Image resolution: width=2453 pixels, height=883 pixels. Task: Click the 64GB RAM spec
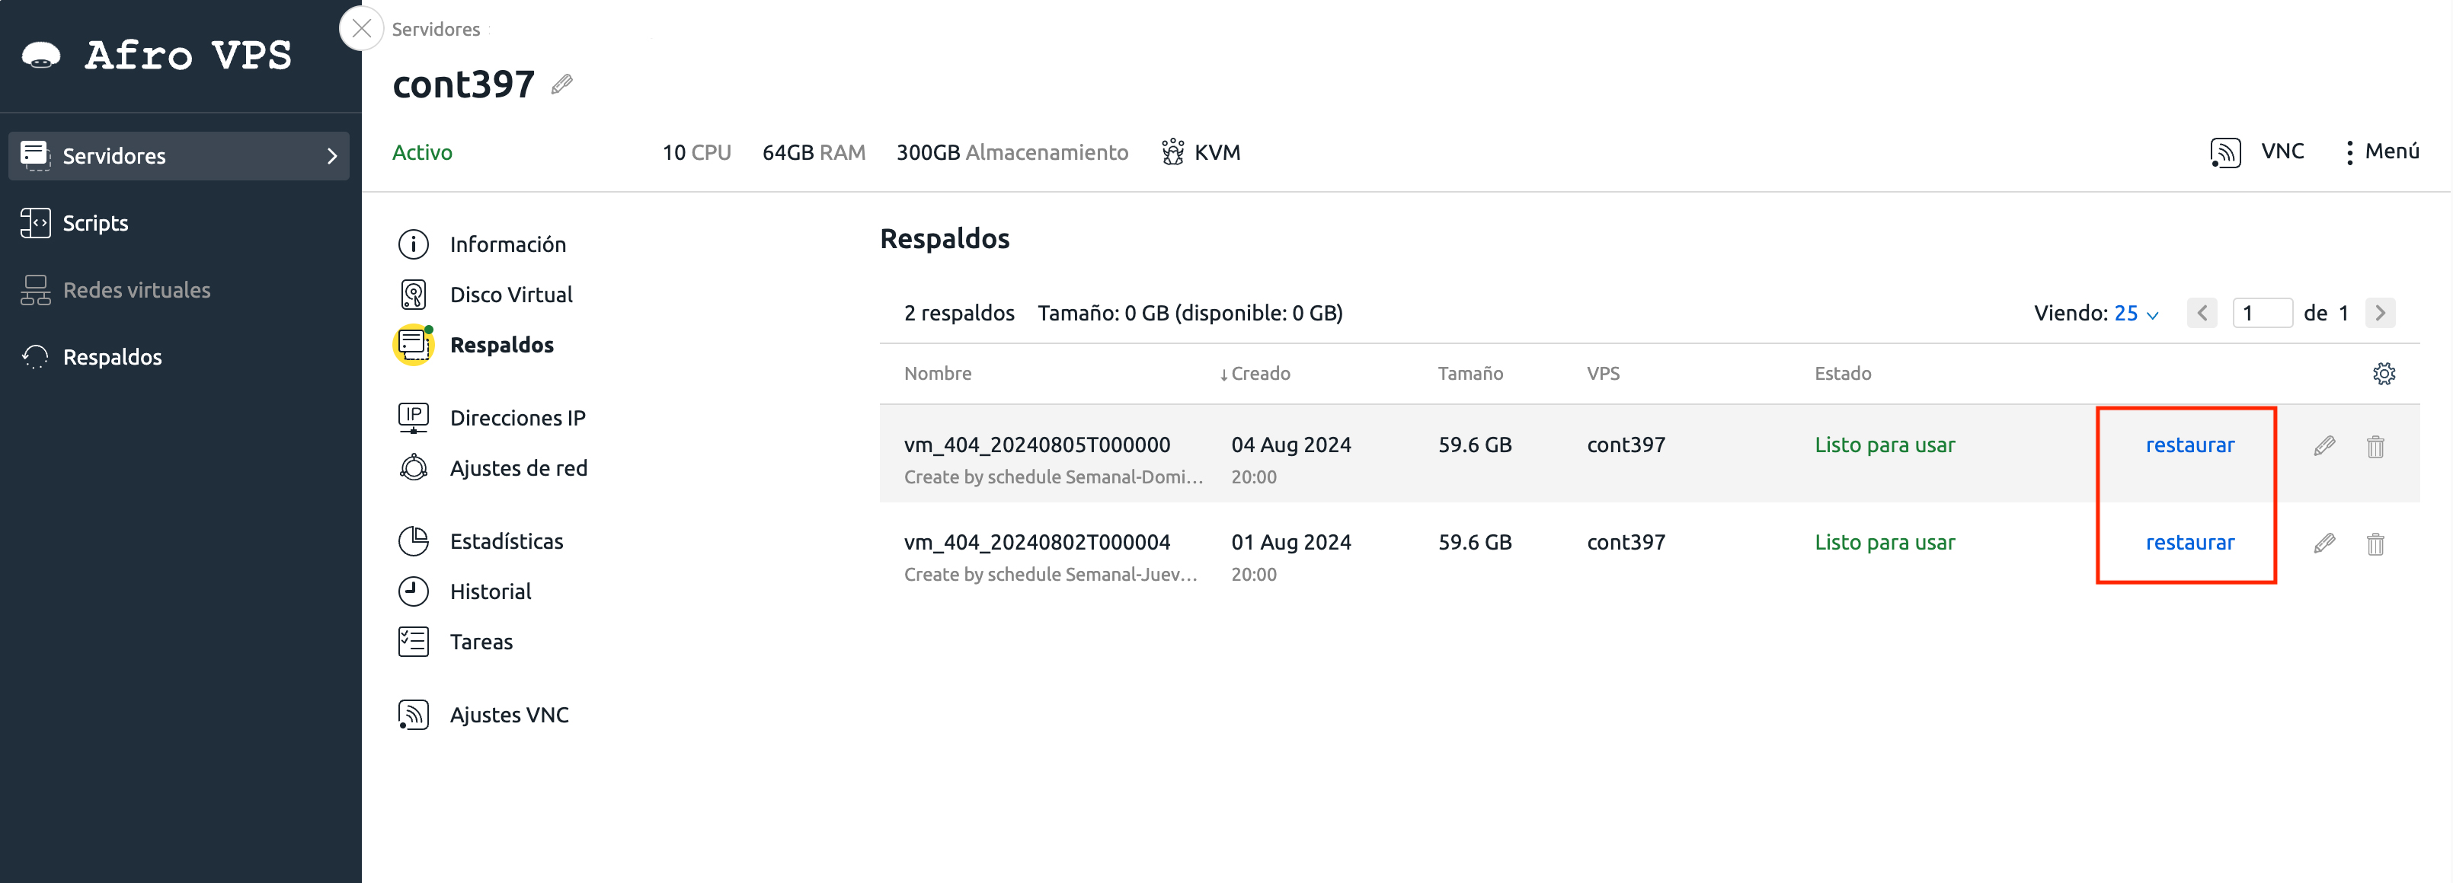pyautogui.click(x=814, y=152)
